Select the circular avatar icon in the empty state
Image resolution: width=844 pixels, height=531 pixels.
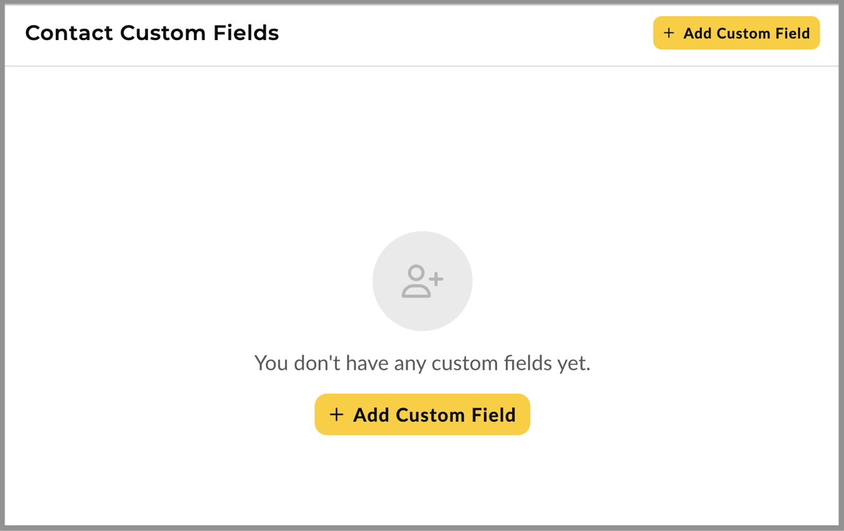pos(423,280)
